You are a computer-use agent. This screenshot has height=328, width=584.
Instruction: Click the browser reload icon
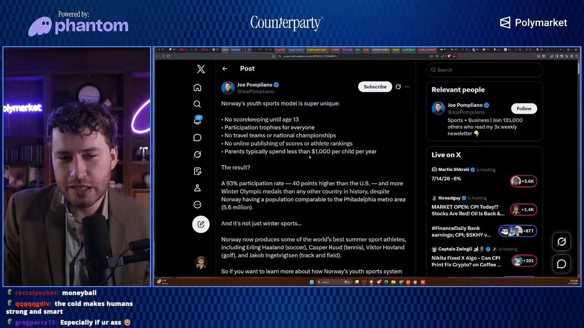point(168,56)
